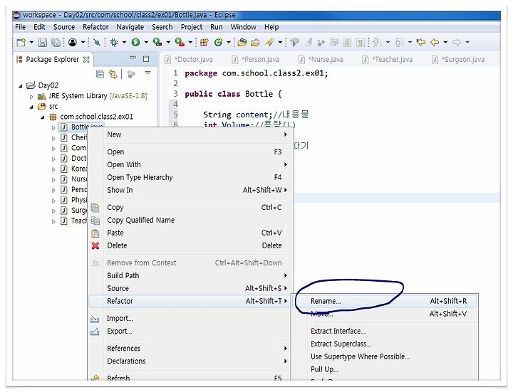Click the Back yellow arrow icon

point(435,42)
